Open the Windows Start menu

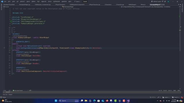coord(56,101)
